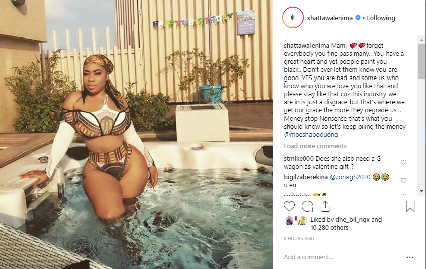The height and width of the screenshot is (269, 426).
Task: Open the three-dot options menu
Action: click(x=410, y=257)
